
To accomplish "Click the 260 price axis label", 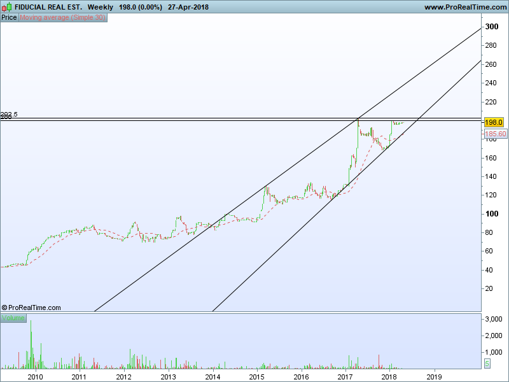I will pos(491,64).
